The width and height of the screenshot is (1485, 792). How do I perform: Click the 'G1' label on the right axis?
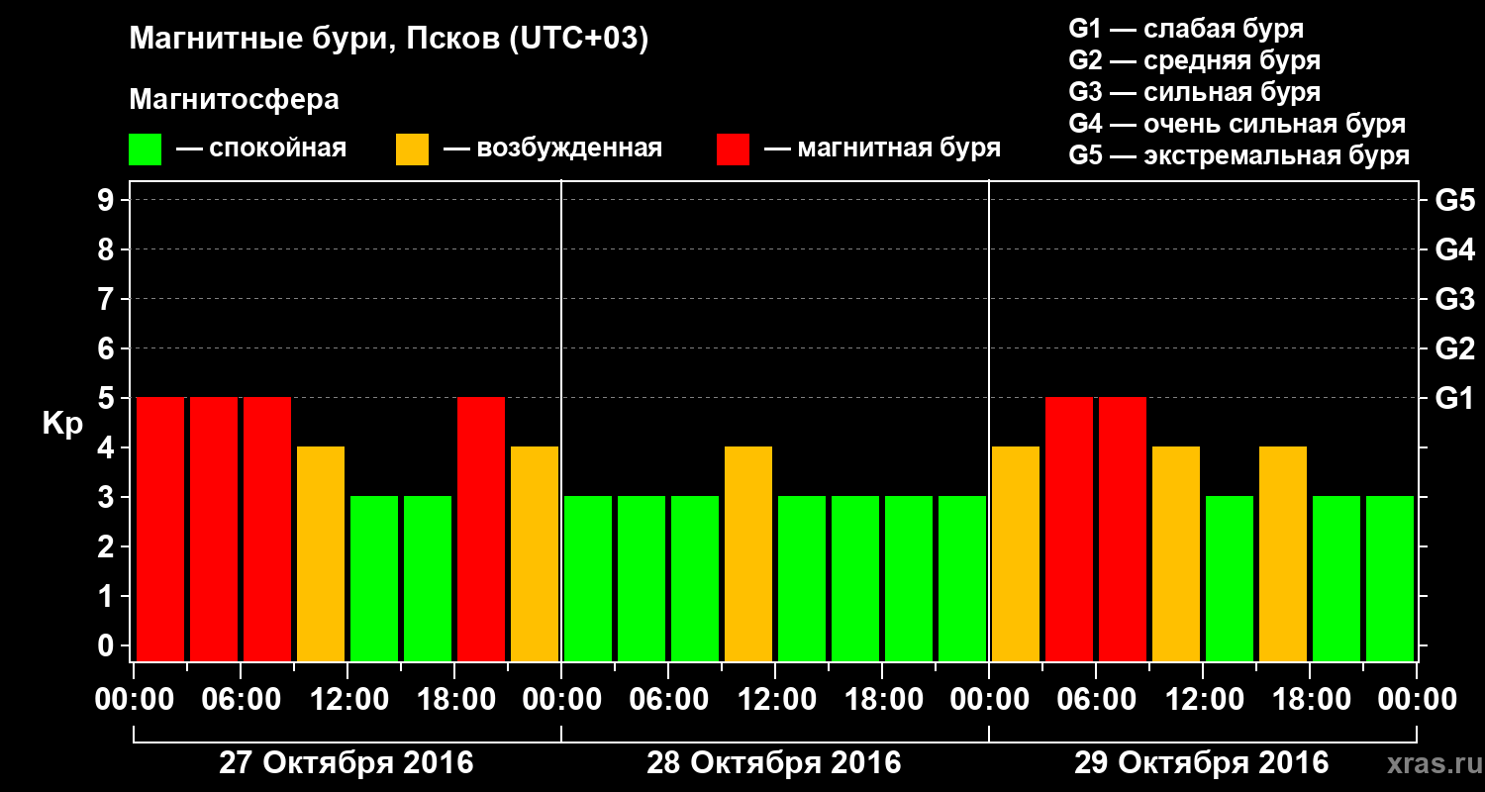click(1454, 398)
